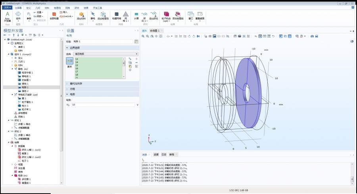The height and width of the screenshot is (194, 357).
Task: Switch to the 进度 (Progress) tab
Action: coord(156,154)
